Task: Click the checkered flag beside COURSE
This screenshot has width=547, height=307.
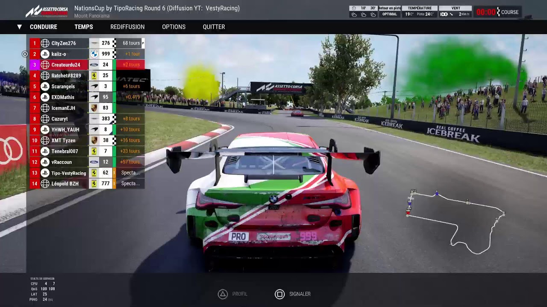Action: click(498, 12)
